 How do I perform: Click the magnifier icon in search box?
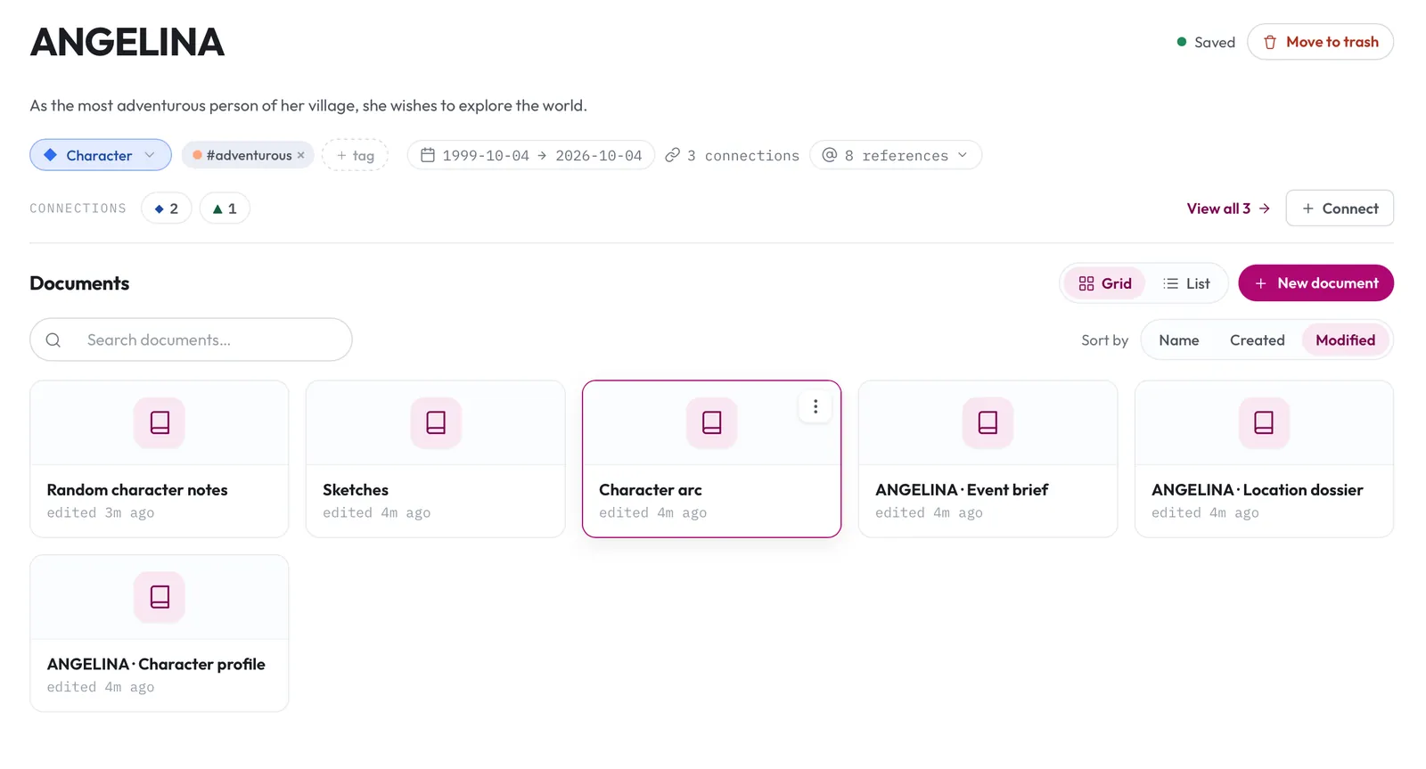point(53,340)
